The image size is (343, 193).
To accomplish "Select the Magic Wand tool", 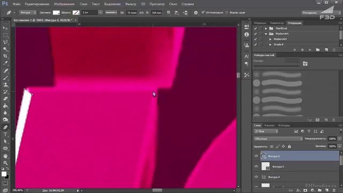I will coord(5,49).
